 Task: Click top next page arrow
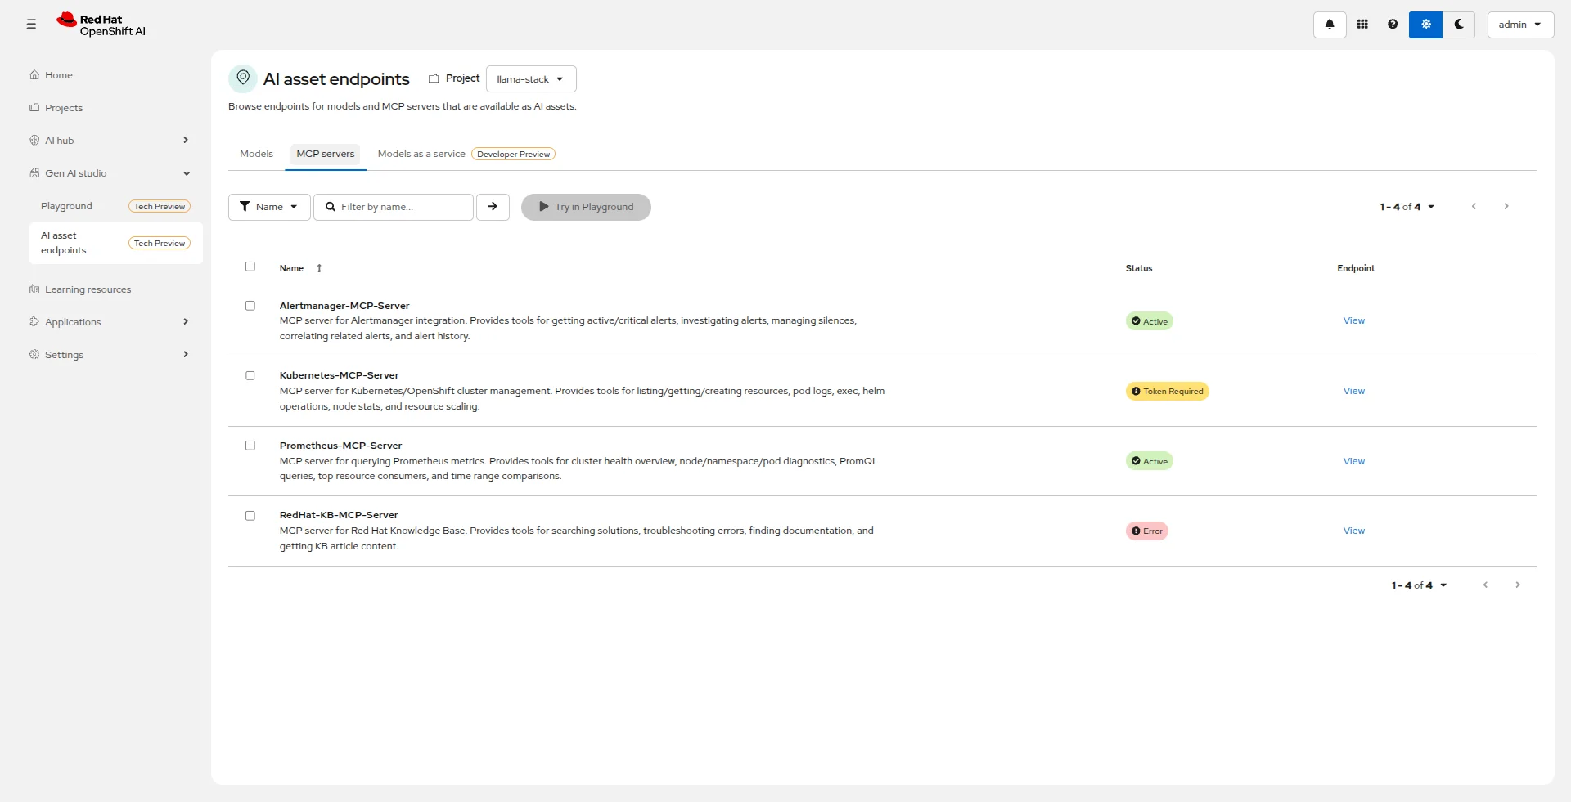[1506, 207]
